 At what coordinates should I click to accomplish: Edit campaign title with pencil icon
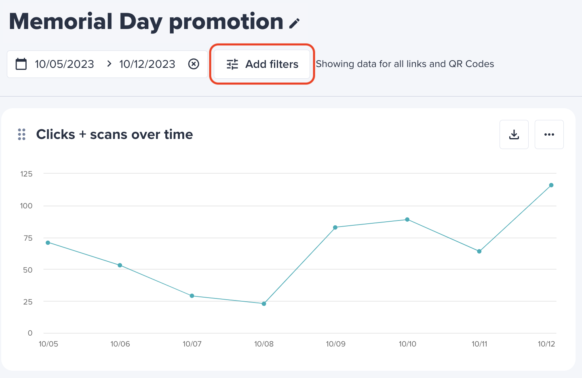click(x=295, y=24)
